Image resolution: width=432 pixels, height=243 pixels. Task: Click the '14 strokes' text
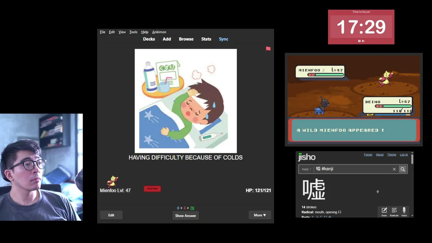pos(309,207)
